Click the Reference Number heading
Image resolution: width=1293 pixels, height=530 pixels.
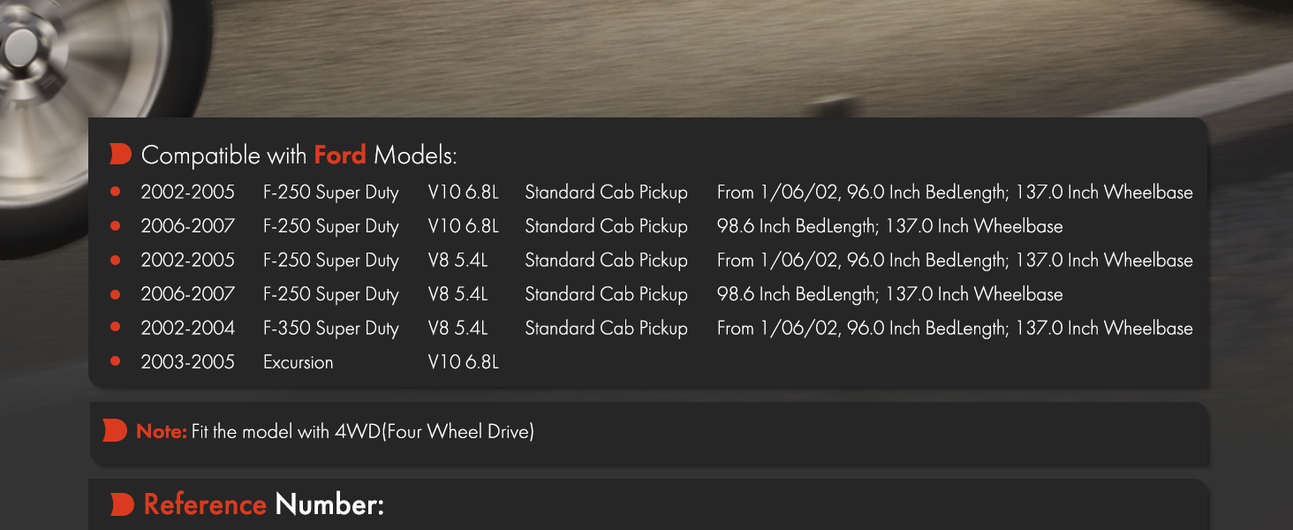pyautogui.click(x=264, y=505)
